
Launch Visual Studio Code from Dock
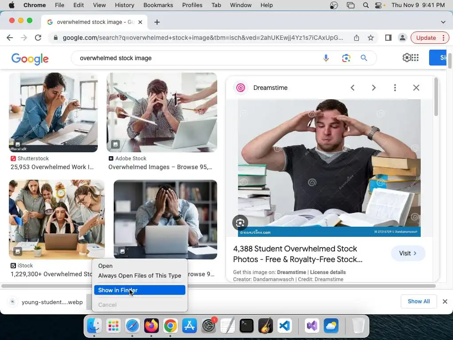pos(284,326)
